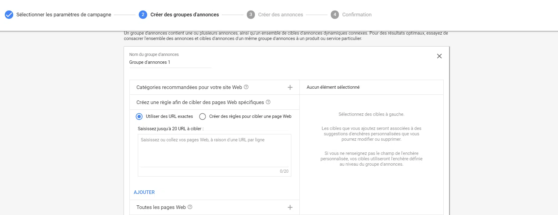The image size is (558, 215).
Task: Click the "Aucun élément sélectionné" panel header
Action: [333, 87]
